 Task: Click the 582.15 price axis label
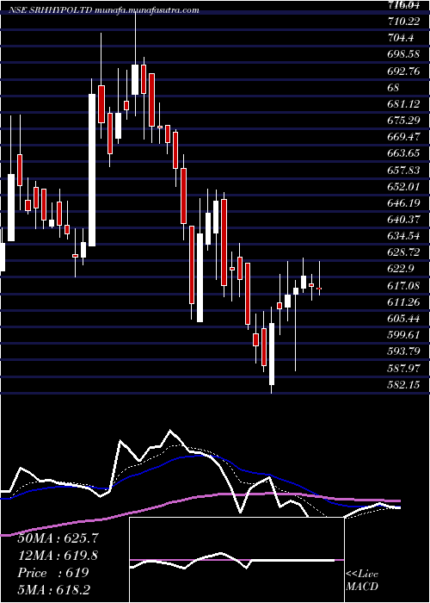(403, 385)
